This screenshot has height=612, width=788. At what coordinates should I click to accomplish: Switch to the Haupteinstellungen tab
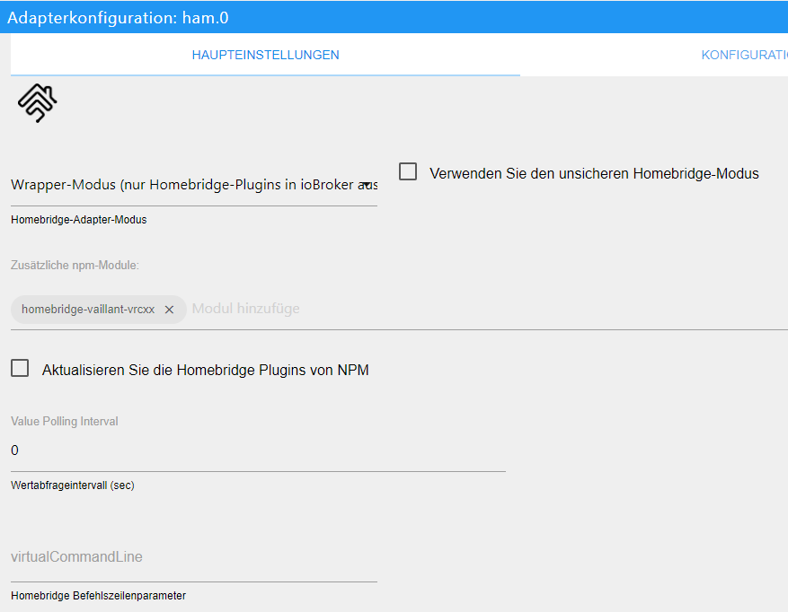pyautogui.click(x=265, y=55)
